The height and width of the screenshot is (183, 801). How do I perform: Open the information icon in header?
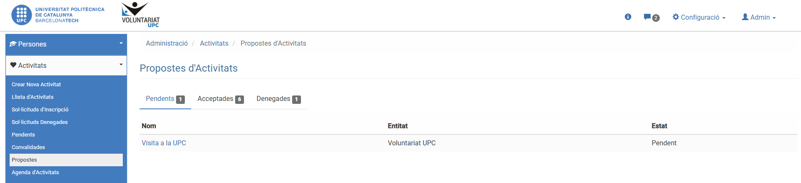pyautogui.click(x=628, y=17)
